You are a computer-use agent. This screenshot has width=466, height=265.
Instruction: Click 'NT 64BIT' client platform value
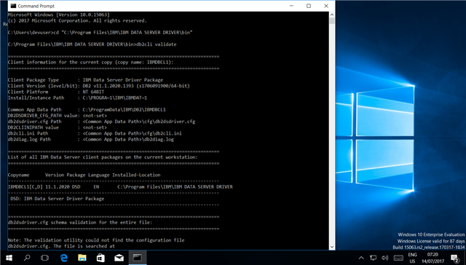(93, 92)
